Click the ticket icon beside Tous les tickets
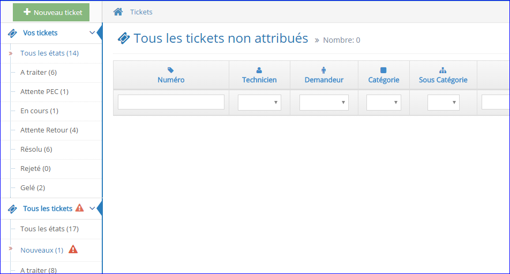The image size is (510, 274). (12, 209)
